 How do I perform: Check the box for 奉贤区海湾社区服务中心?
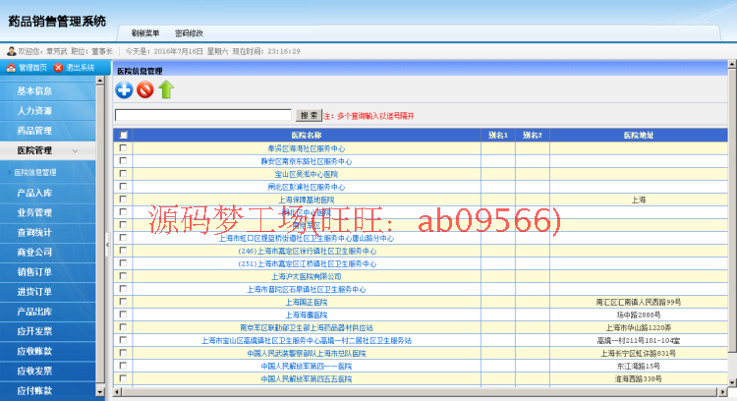(123, 148)
